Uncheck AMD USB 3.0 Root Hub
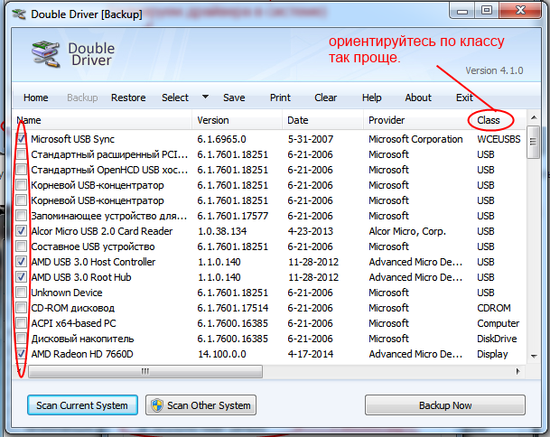 click(x=22, y=277)
